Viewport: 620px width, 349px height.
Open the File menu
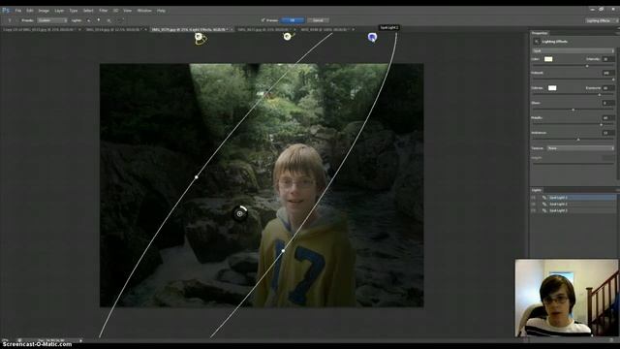[x=18, y=11]
